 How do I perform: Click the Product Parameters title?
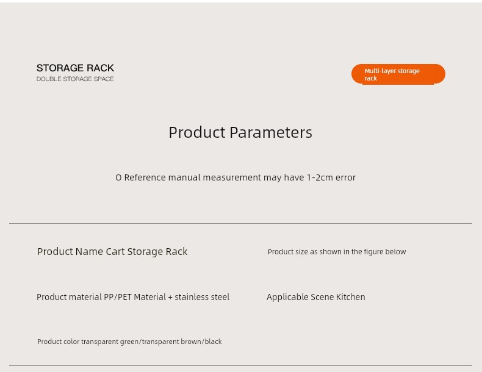(x=240, y=132)
